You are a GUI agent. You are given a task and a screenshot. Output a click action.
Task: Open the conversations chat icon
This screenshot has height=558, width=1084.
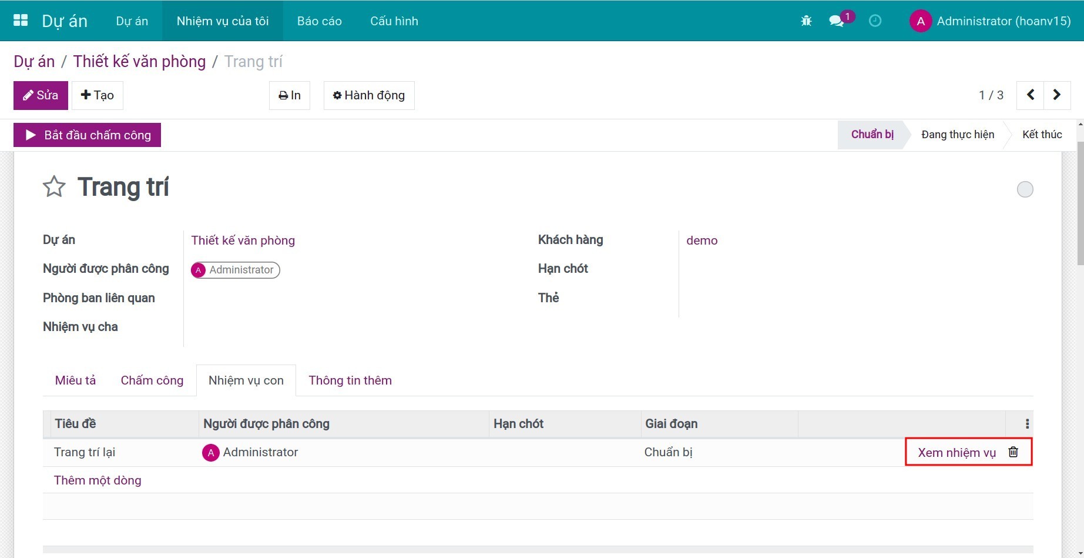[x=836, y=21]
